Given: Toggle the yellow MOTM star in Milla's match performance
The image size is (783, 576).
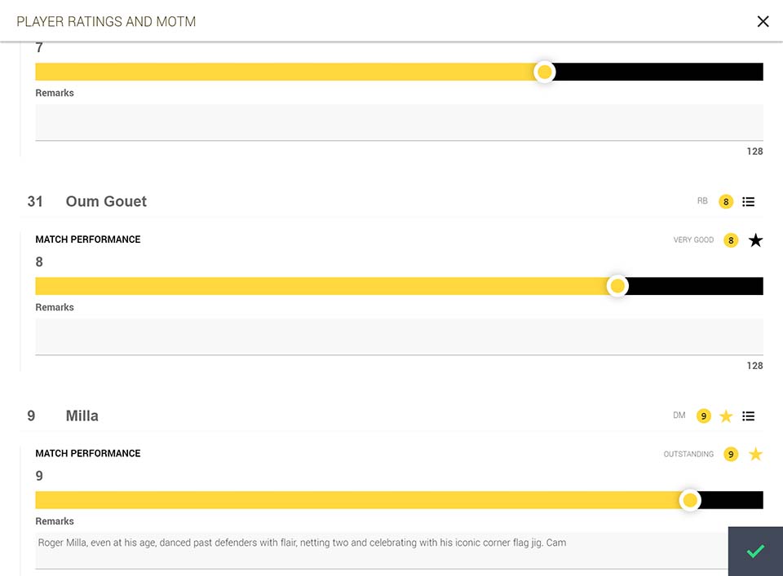Looking at the screenshot, I should pyautogui.click(x=755, y=455).
